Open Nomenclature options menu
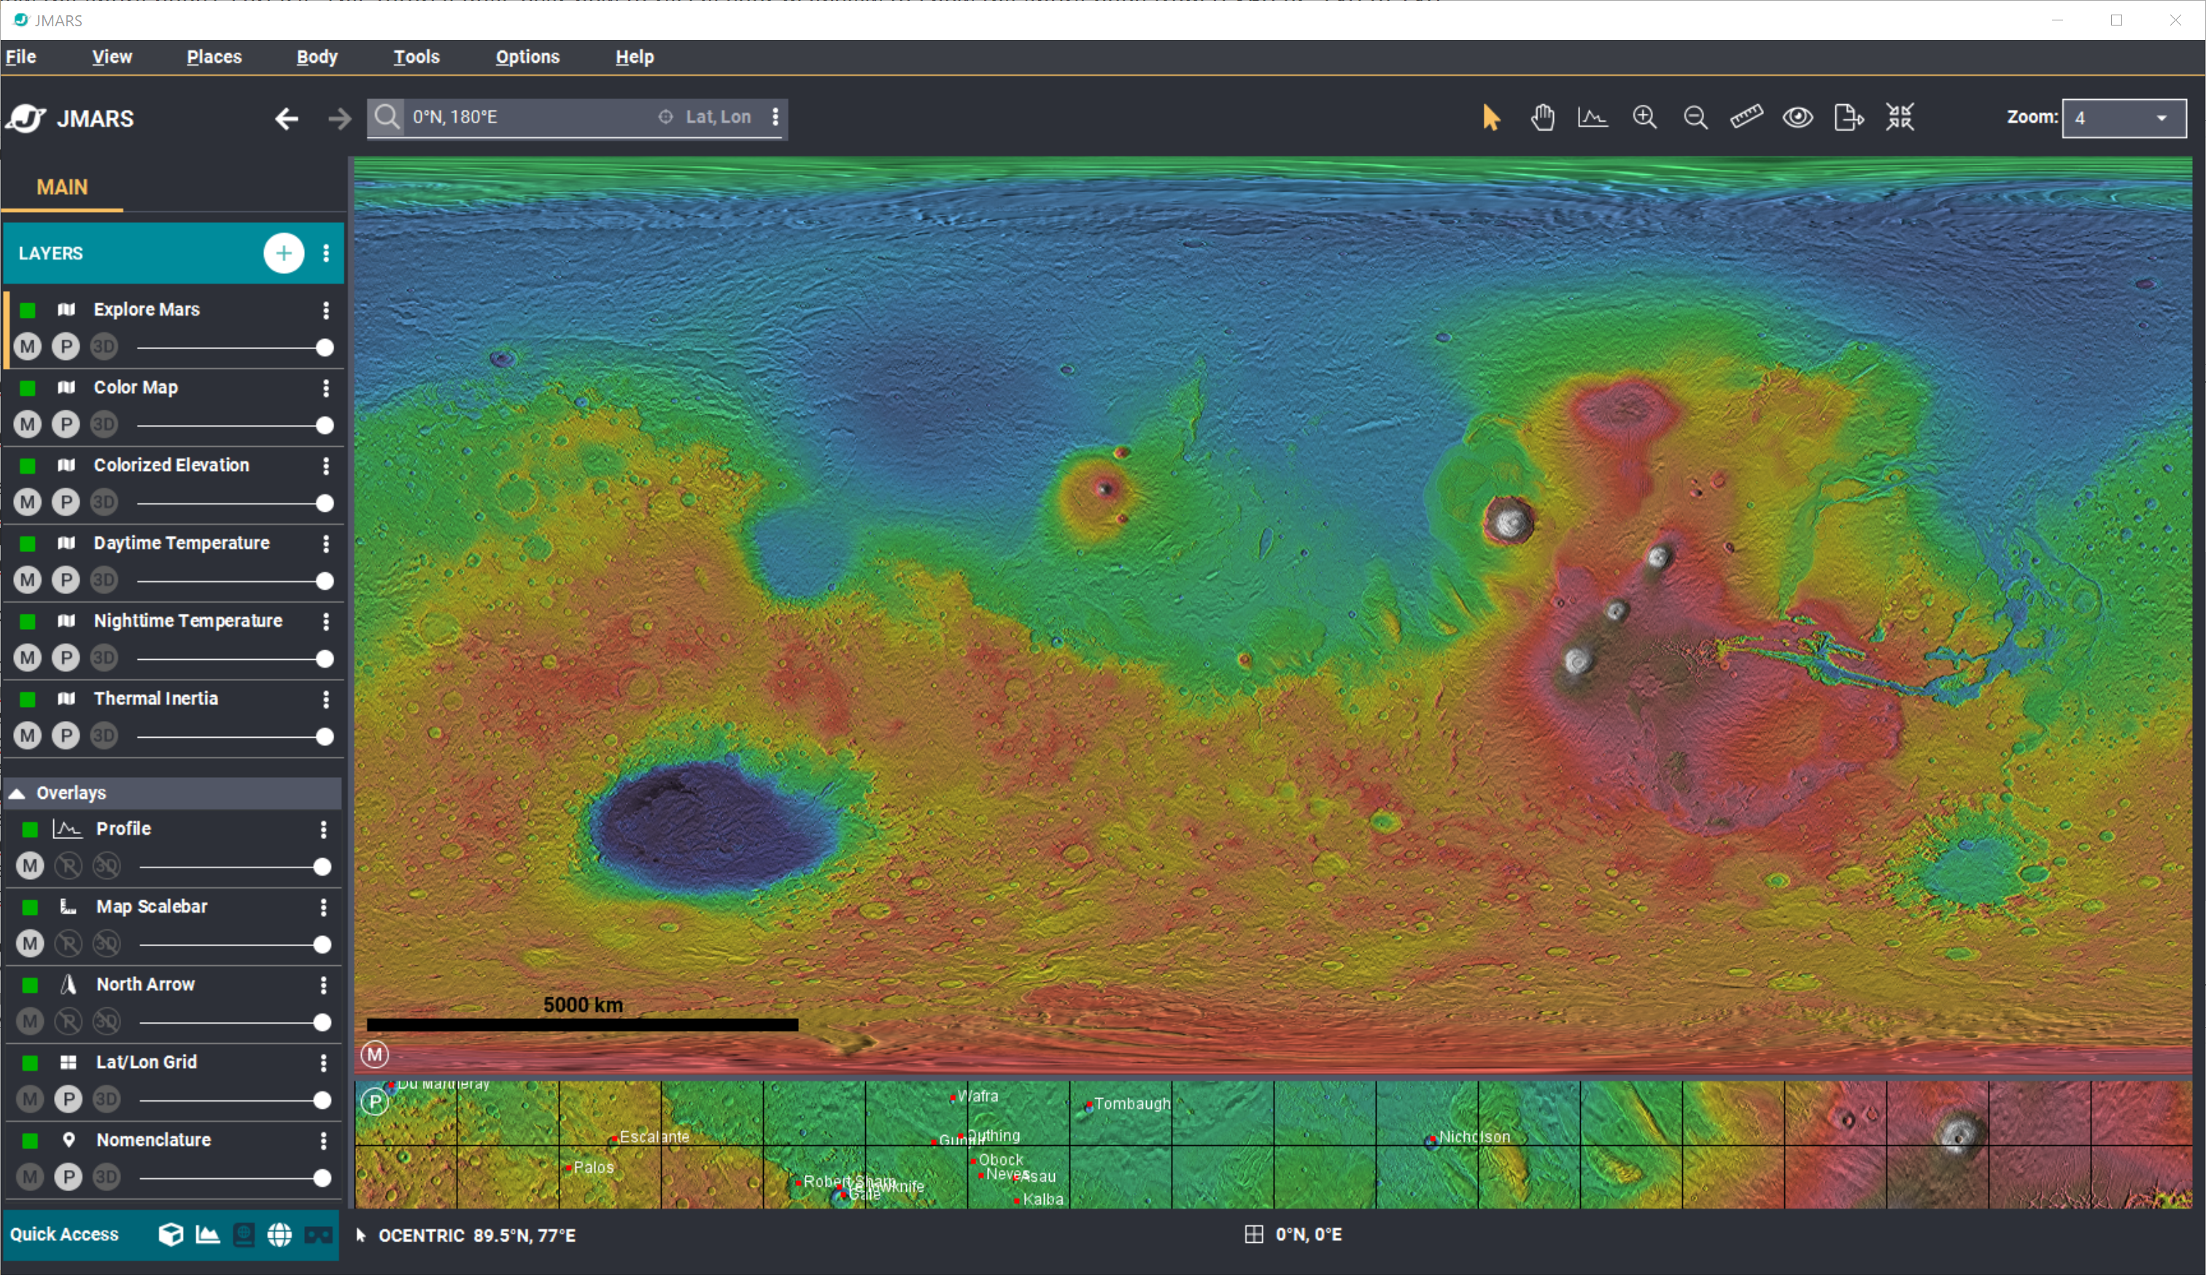This screenshot has height=1275, width=2206. [324, 1140]
